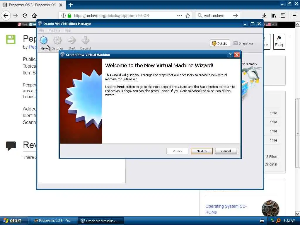Open the File menu in VirtualBox Manager
The width and height of the screenshot is (300, 225).
click(42, 30)
